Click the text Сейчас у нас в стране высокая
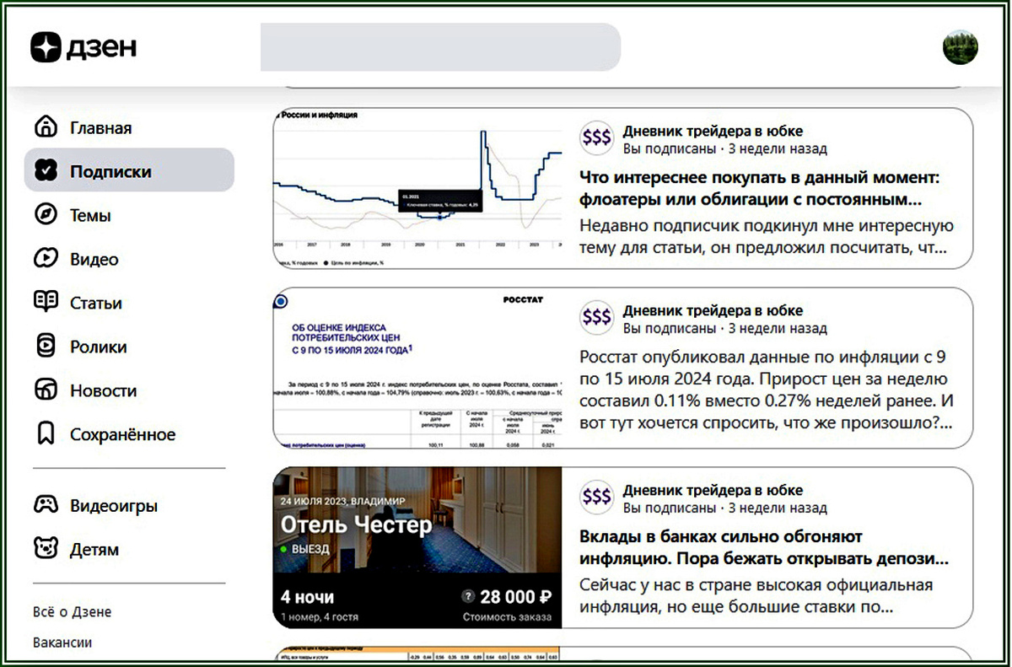The image size is (1012, 667). [756, 595]
